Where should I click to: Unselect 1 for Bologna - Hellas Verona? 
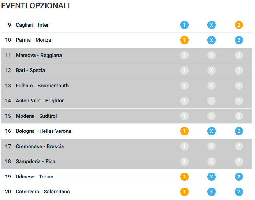pos(184,131)
